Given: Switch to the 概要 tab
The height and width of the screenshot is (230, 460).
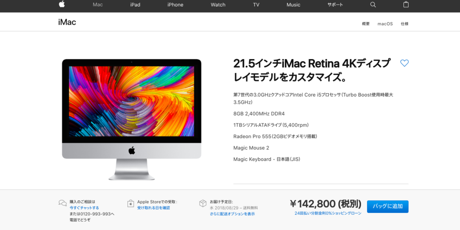Looking at the screenshot, I should point(366,24).
